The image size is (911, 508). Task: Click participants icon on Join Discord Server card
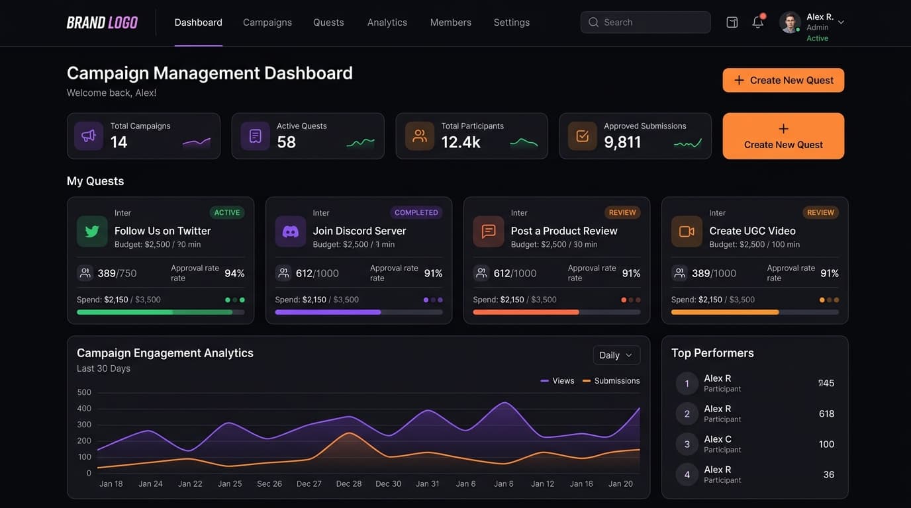[x=283, y=273]
